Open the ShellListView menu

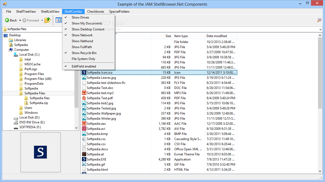pyautogui.click(x=50, y=12)
